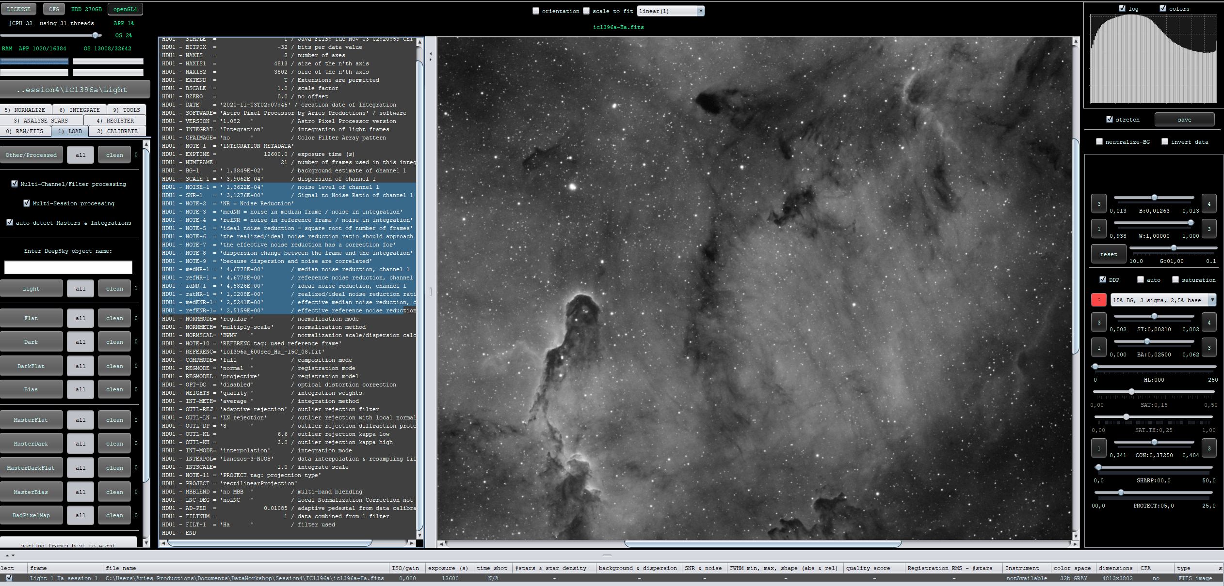Toggle the invert data checkbox
Viewport: 1224px width, 586px height.
(1165, 142)
